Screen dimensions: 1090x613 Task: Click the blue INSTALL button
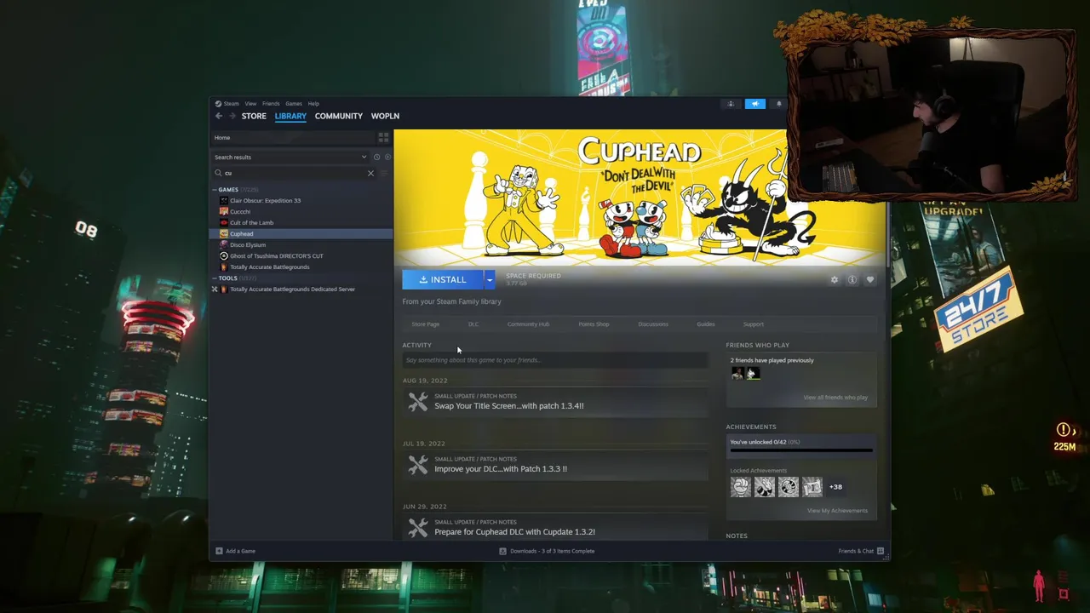tap(443, 279)
